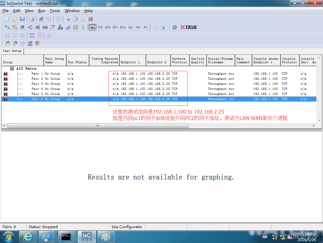
Task: Click the checkered flag with pin icon
Action: pyautogui.click(x=15, y=44)
